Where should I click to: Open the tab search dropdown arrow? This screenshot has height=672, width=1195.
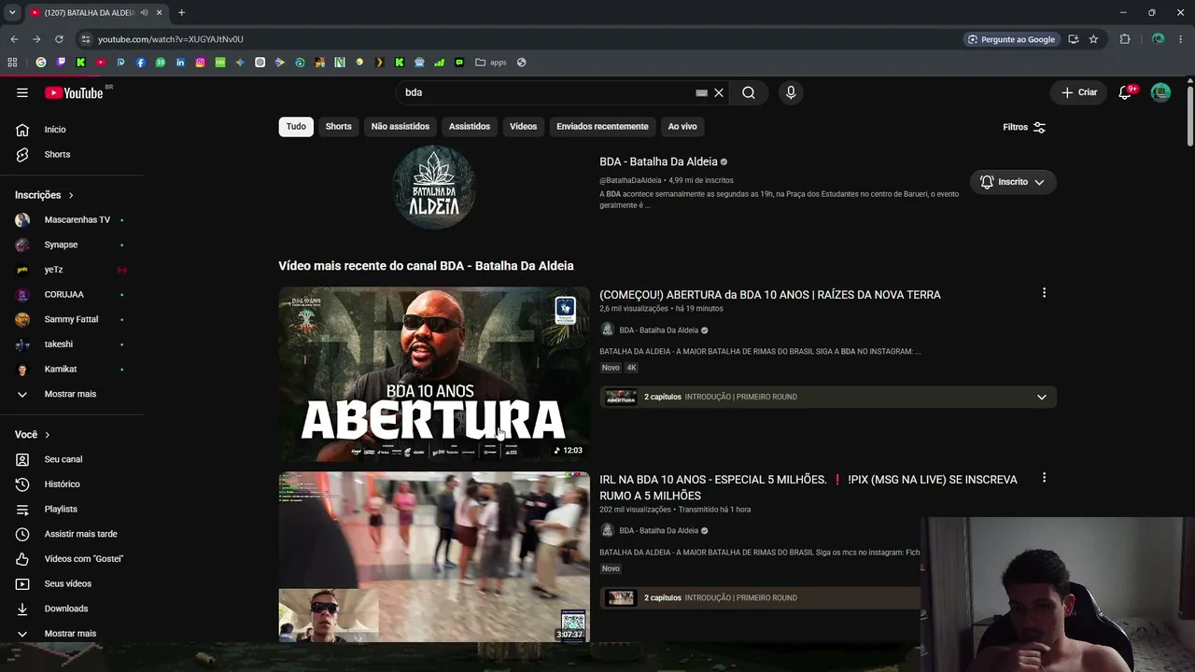pyautogui.click(x=12, y=13)
